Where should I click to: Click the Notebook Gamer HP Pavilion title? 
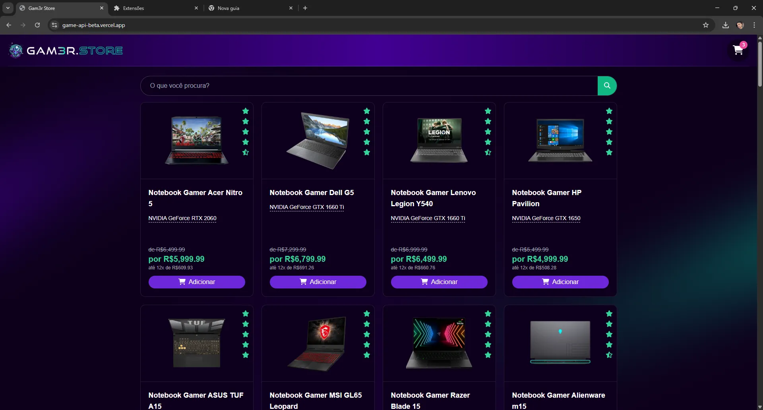coord(547,198)
